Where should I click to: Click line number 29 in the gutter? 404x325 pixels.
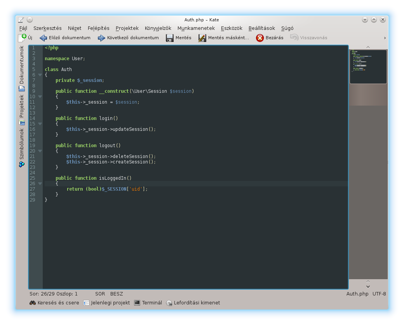(x=32, y=200)
